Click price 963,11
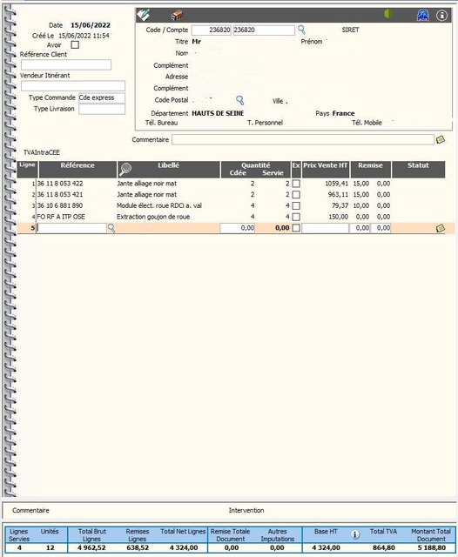458x557 pixels. point(338,195)
